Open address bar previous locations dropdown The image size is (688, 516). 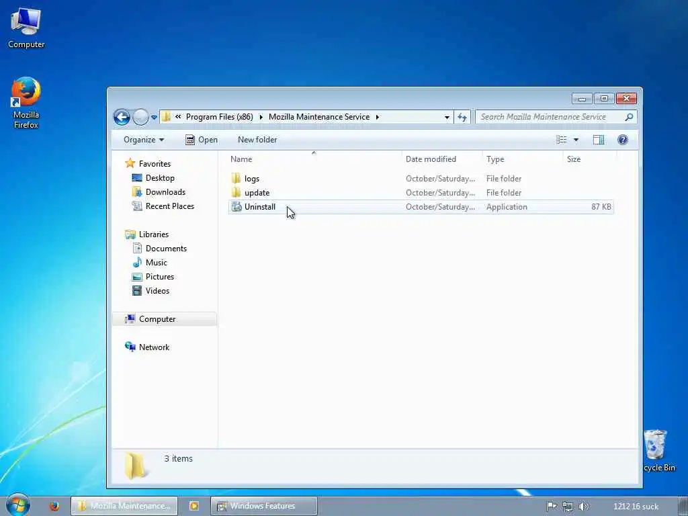pos(447,117)
